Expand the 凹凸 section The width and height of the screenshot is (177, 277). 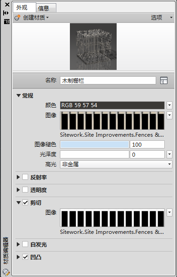(18, 257)
